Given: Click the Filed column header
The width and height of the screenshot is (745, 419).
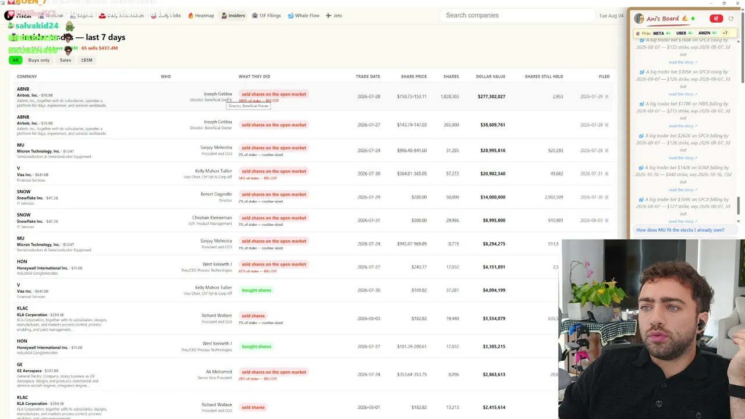Looking at the screenshot, I should point(604,76).
